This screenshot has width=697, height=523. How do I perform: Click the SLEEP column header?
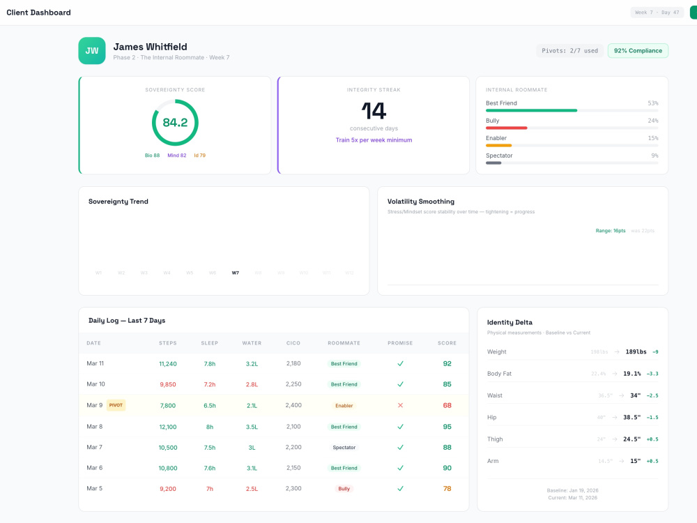coord(209,343)
